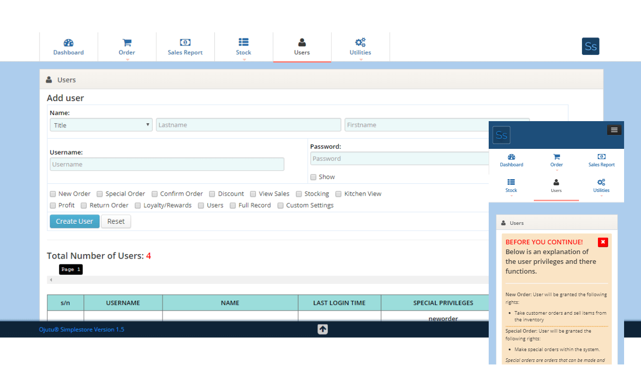
Task: Select Stock in the mobile preview menu
Action: [511, 186]
